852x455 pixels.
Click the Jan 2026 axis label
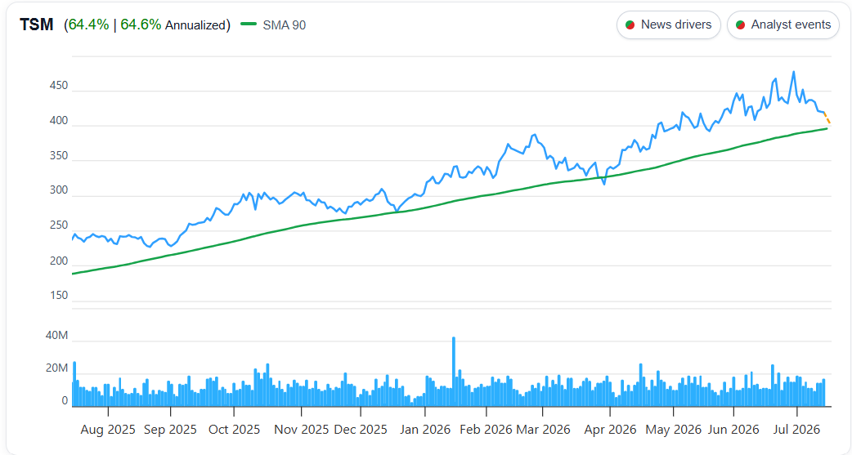click(425, 430)
